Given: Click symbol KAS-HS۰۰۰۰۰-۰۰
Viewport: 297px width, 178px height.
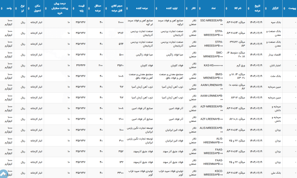Looking at the screenshot, I should [213, 66].
